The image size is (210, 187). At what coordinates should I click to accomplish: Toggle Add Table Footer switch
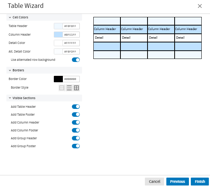(76, 115)
